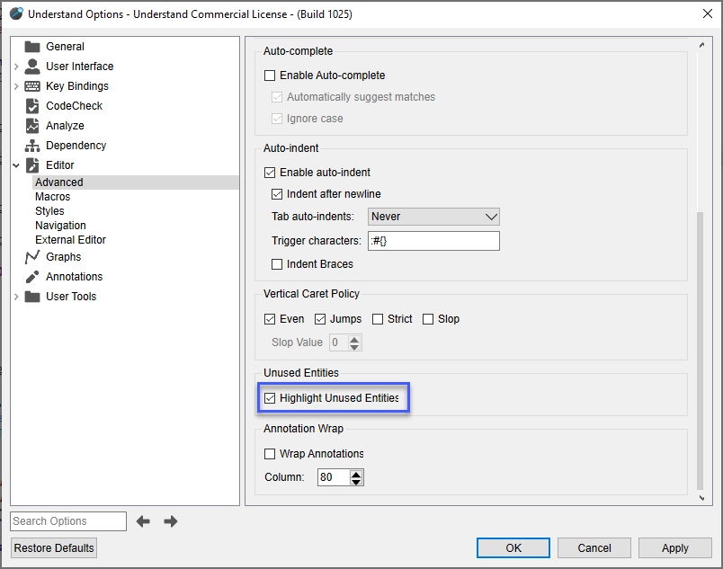Uncheck the Jumps caret policy

(x=320, y=319)
